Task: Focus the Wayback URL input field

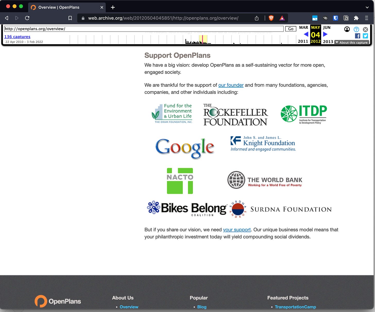Action: 144,29
